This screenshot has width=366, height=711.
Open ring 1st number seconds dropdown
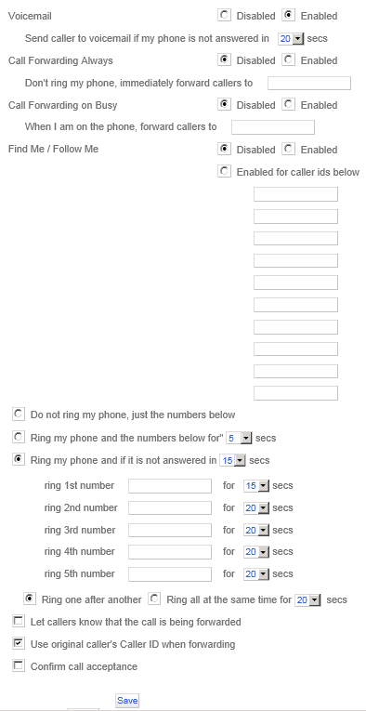(256, 486)
